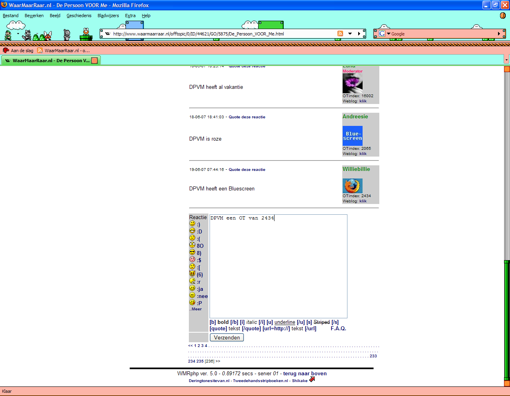The width and height of the screenshot is (510, 396).
Task: Open the Tweedehandsstripboeken.nl footer link
Action: click(260, 381)
